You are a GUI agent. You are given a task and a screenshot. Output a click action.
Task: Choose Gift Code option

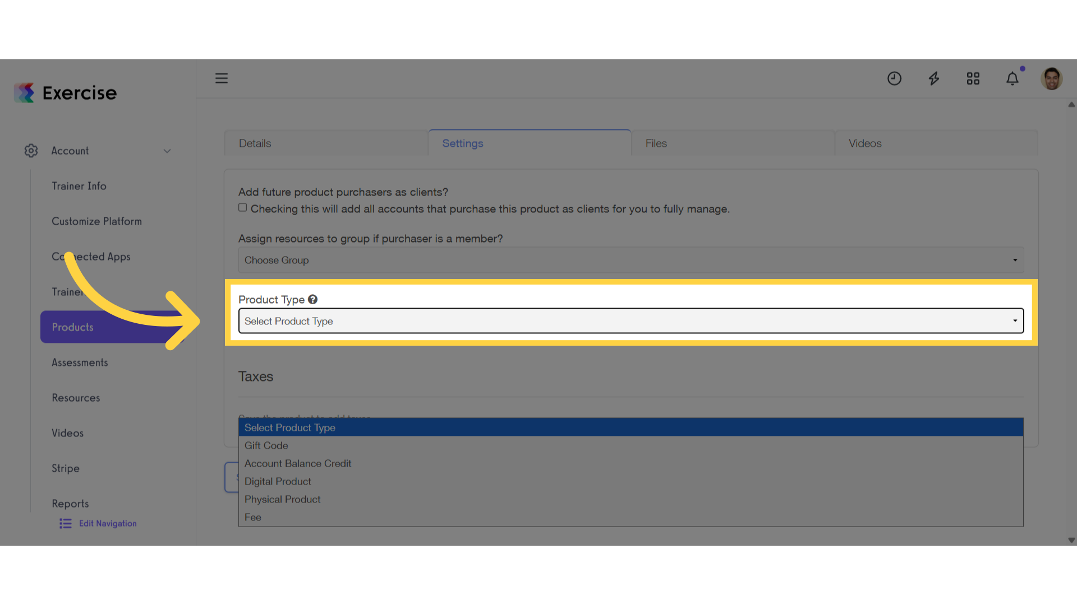631,445
